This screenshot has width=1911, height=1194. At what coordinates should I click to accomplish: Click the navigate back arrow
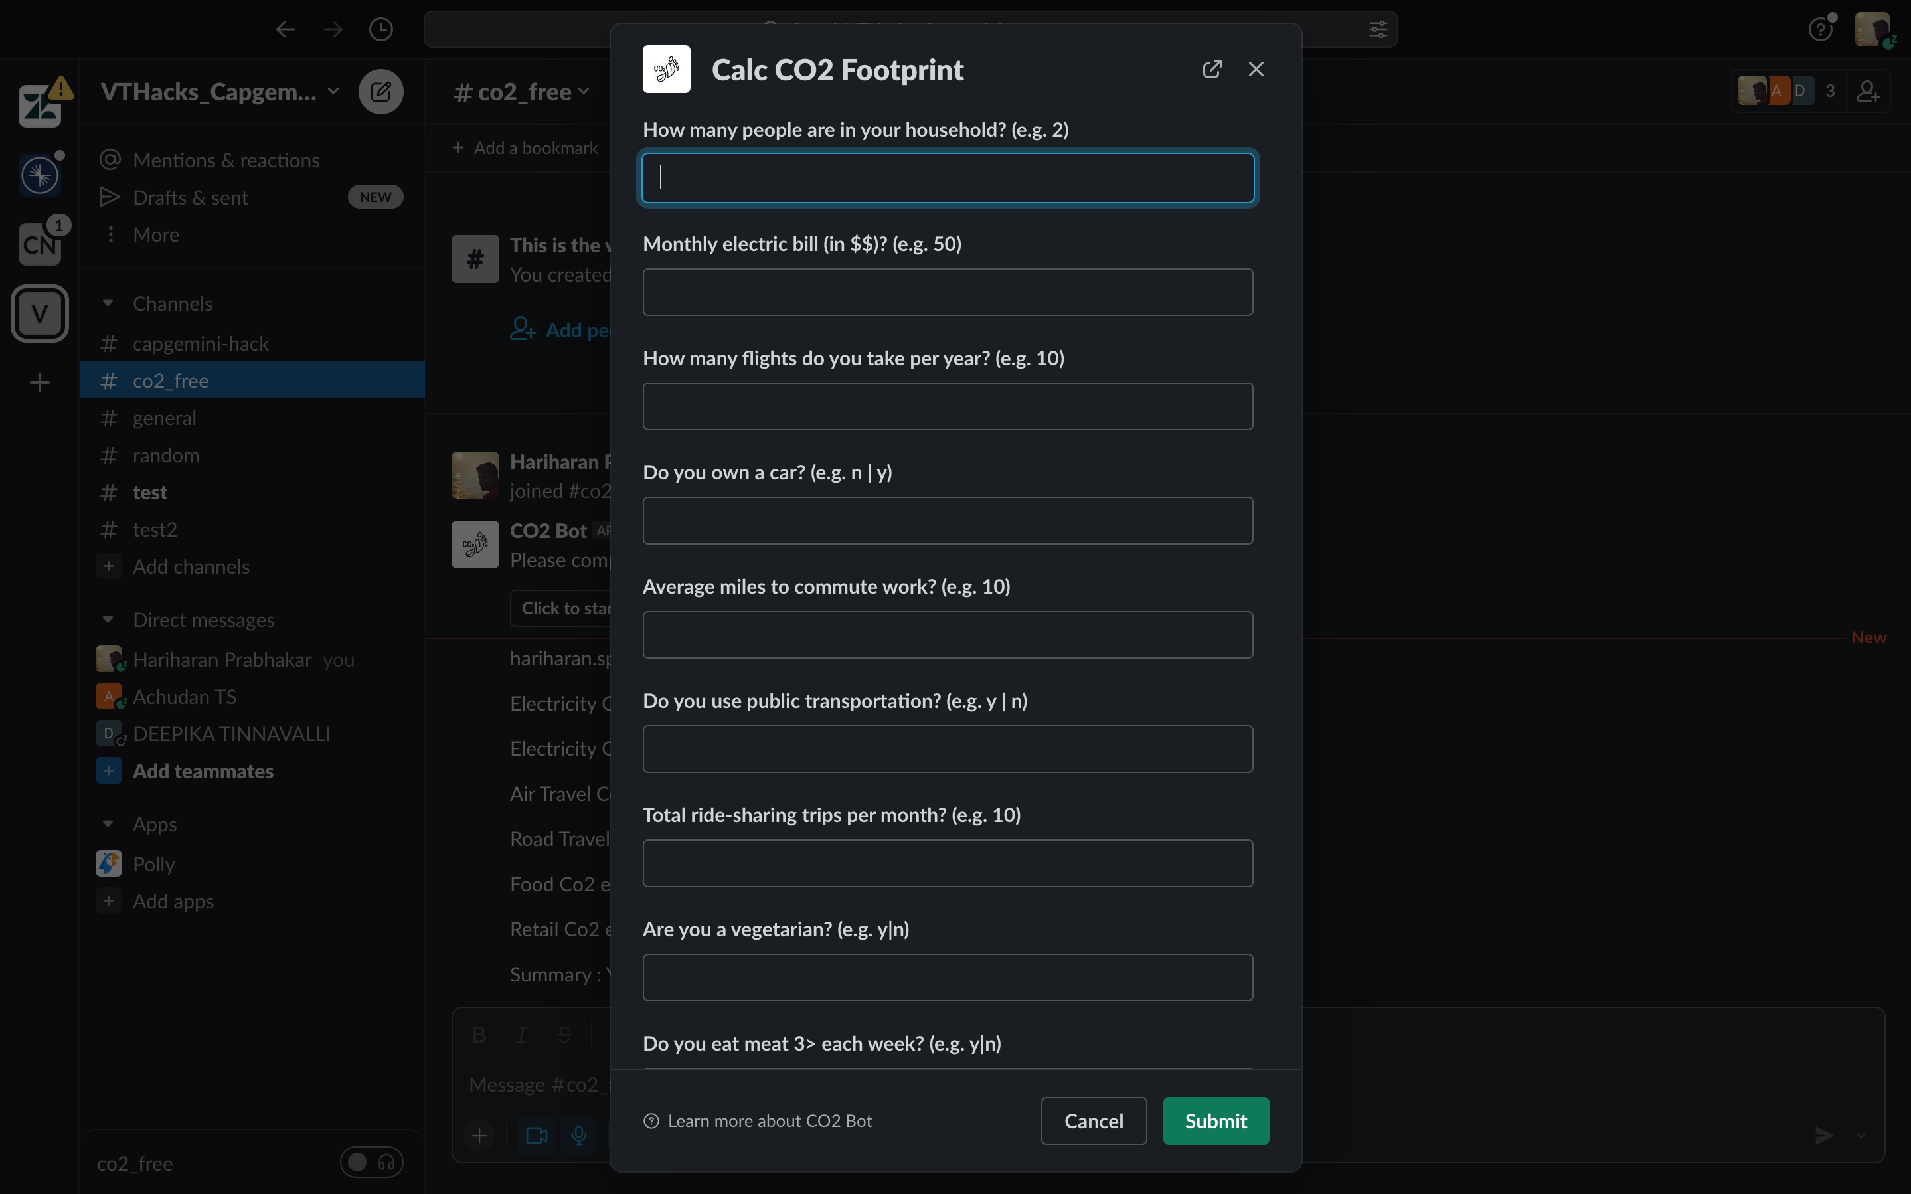point(285,29)
